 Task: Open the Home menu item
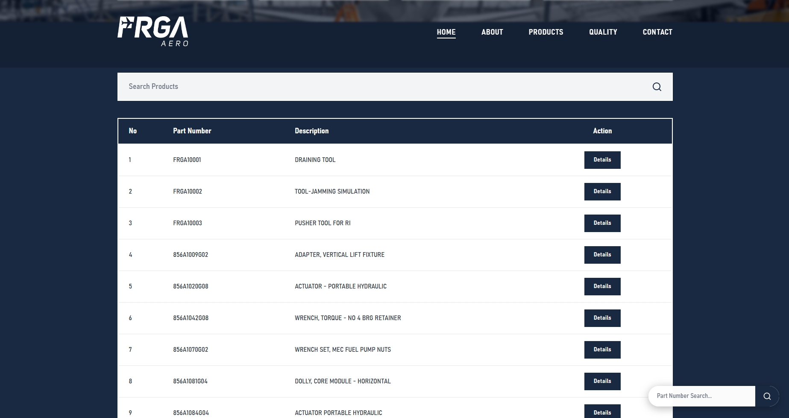446,32
